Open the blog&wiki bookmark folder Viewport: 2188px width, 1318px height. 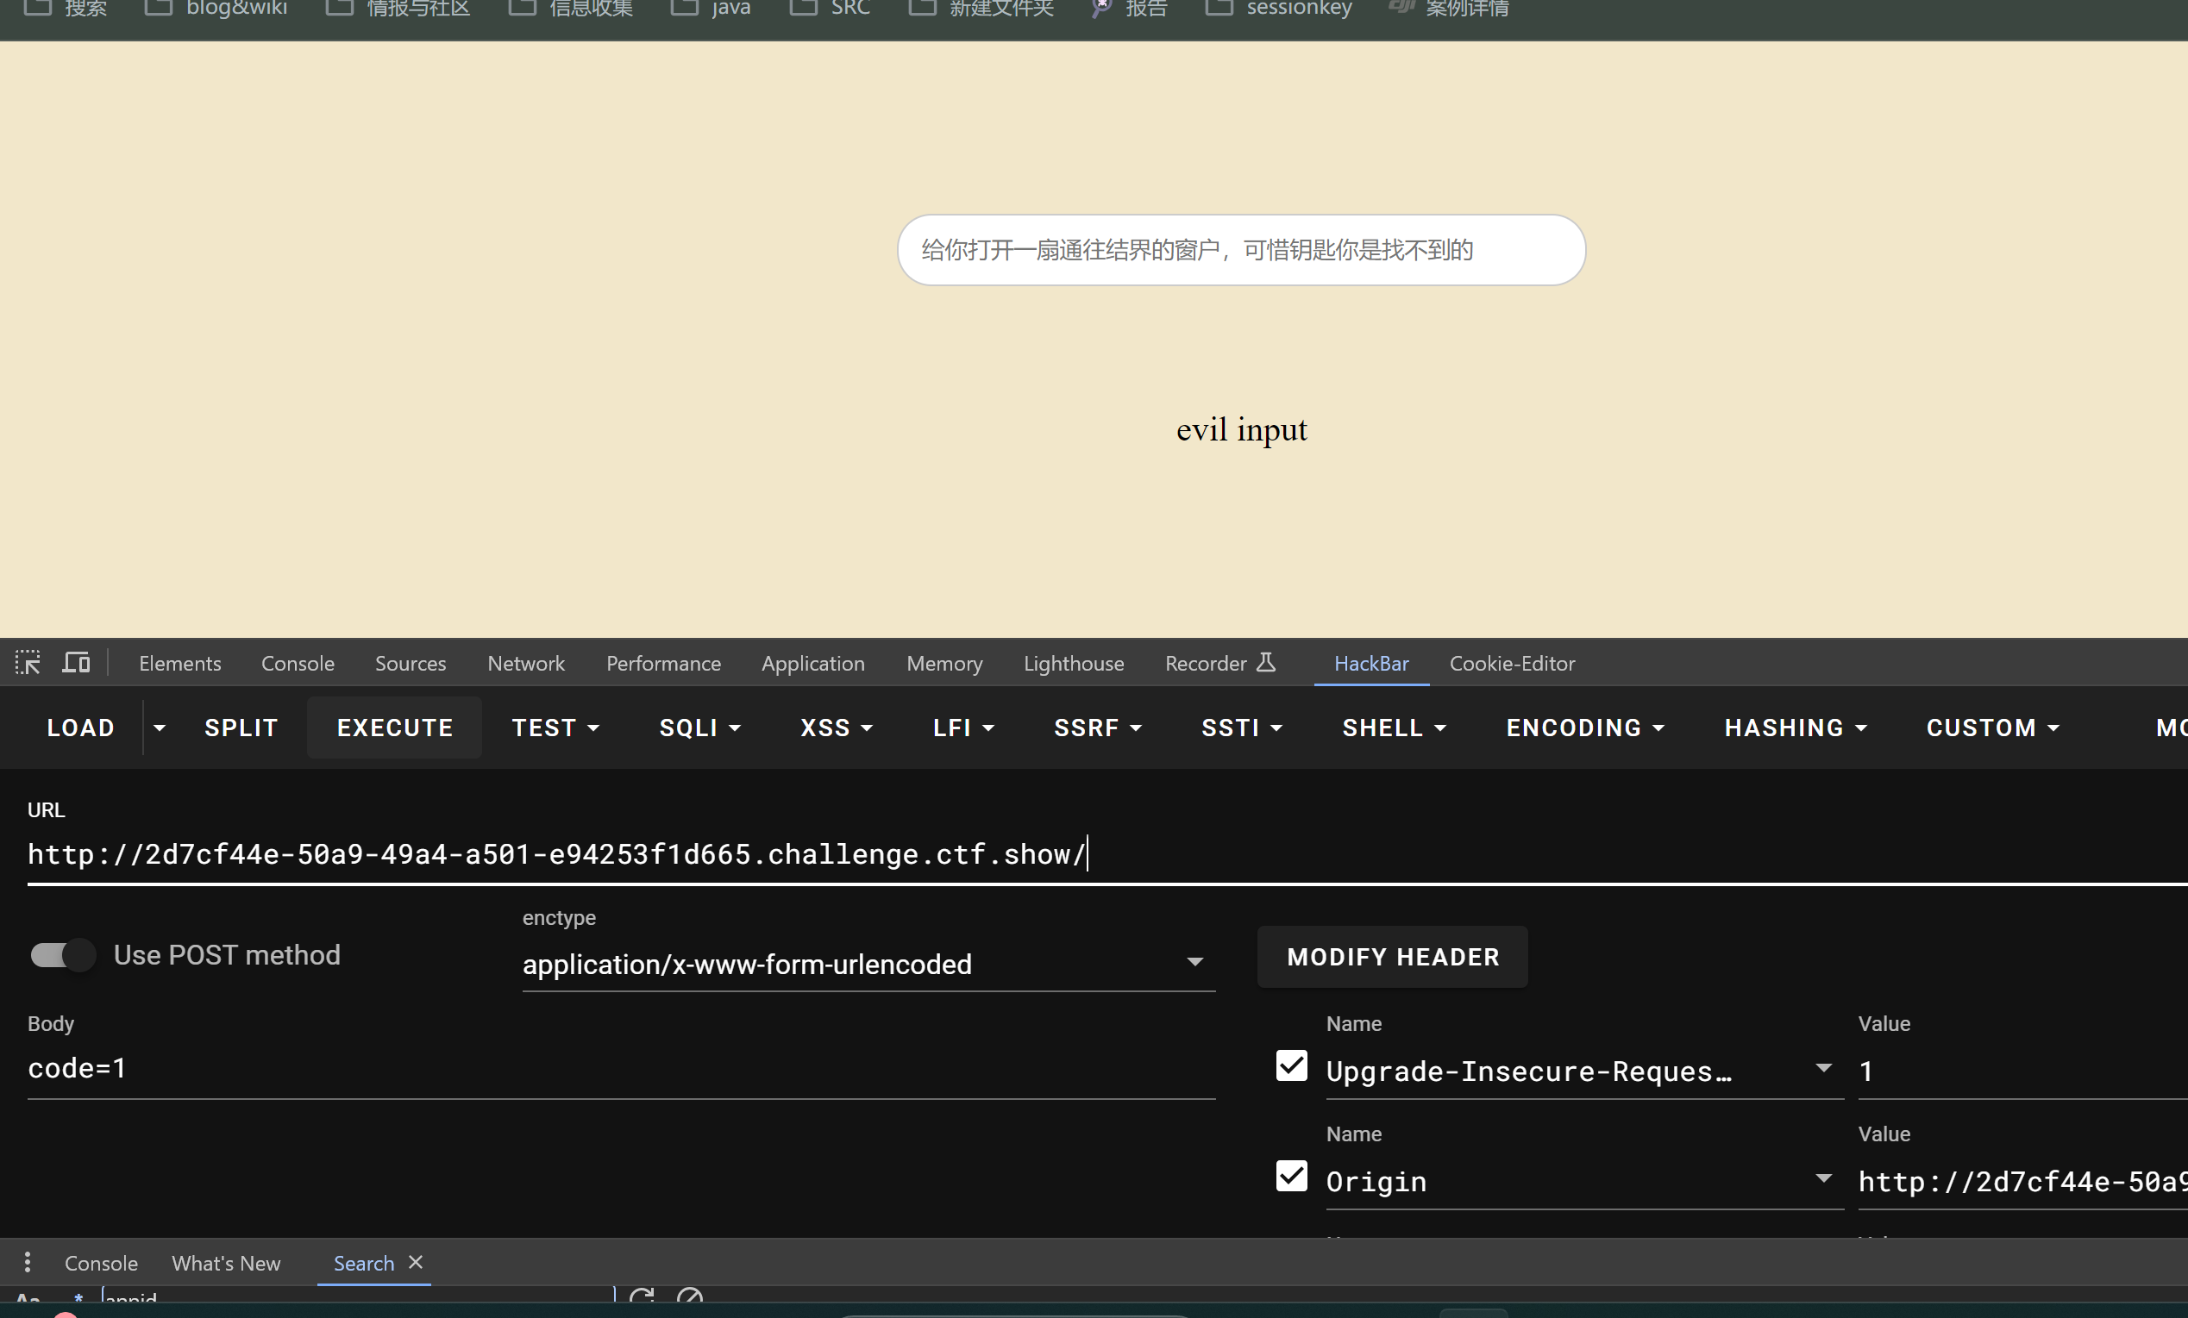click(x=216, y=9)
